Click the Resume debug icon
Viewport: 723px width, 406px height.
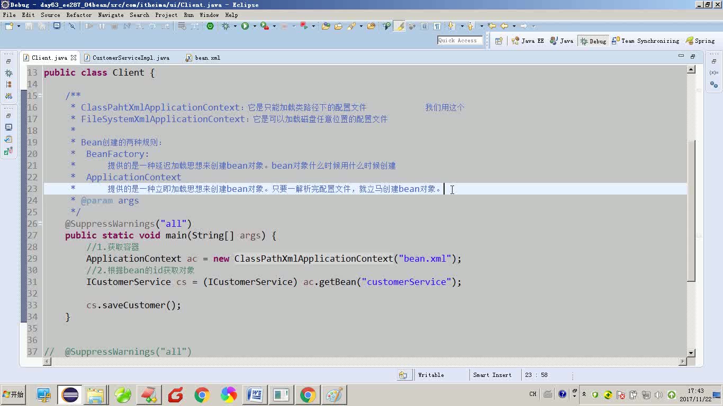pyautogui.click(x=89, y=26)
